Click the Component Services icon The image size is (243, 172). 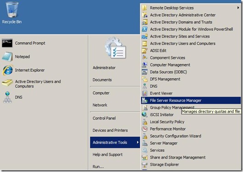pyautogui.click(x=145, y=57)
